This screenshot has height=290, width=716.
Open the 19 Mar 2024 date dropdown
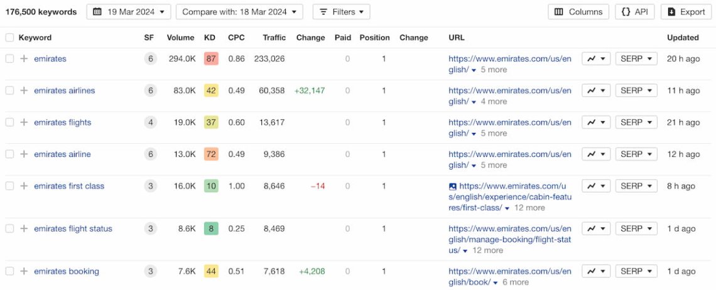[128, 12]
